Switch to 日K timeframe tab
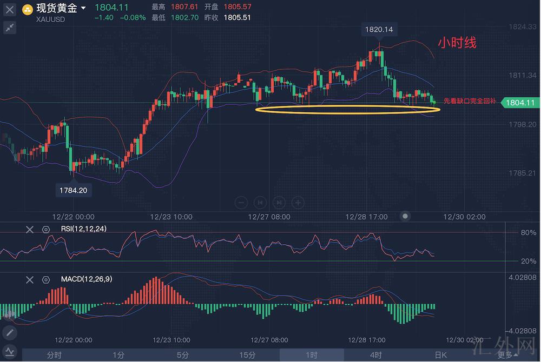 (x=440, y=355)
